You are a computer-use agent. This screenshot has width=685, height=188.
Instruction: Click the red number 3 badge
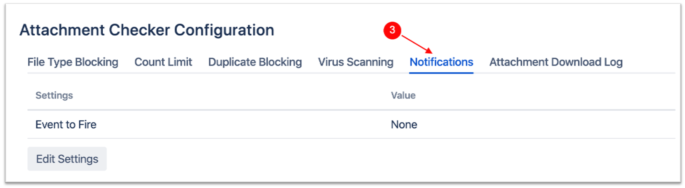[392, 30]
